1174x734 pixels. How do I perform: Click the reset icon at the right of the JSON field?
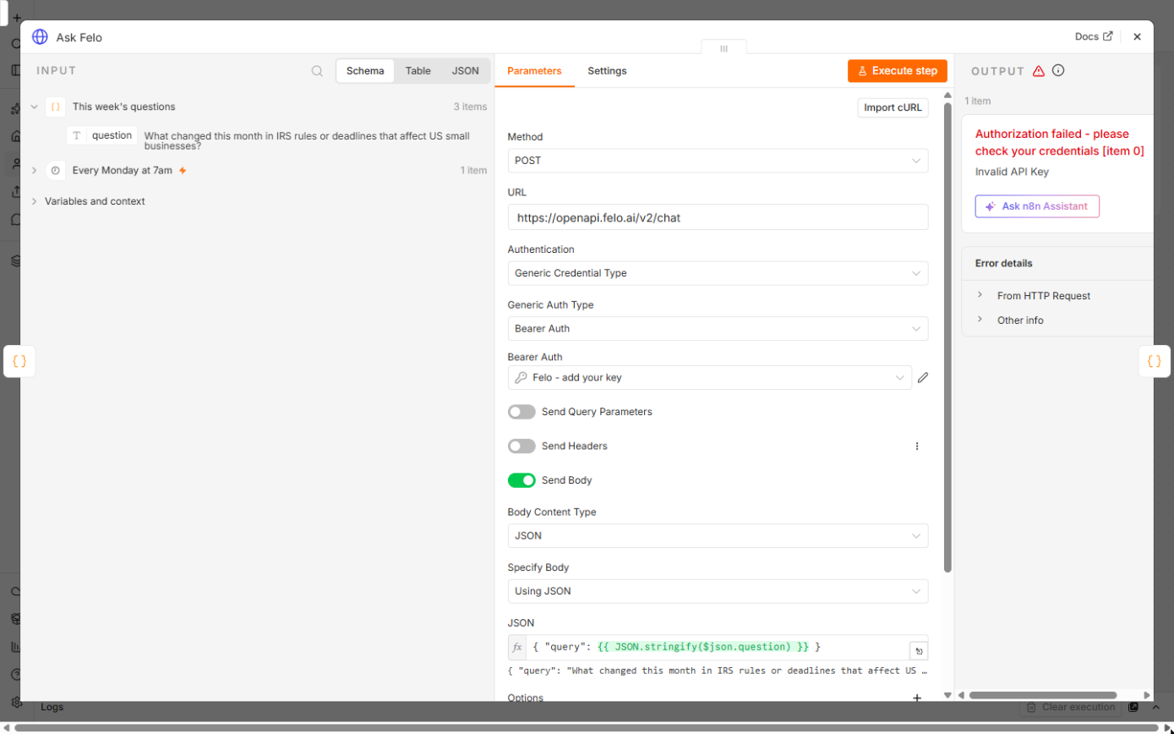pyautogui.click(x=919, y=651)
